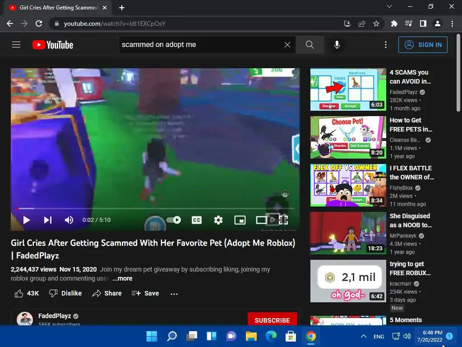Open the Chrome extensions puzzle icon
The width and height of the screenshot is (462, 347).
(394, 23)
